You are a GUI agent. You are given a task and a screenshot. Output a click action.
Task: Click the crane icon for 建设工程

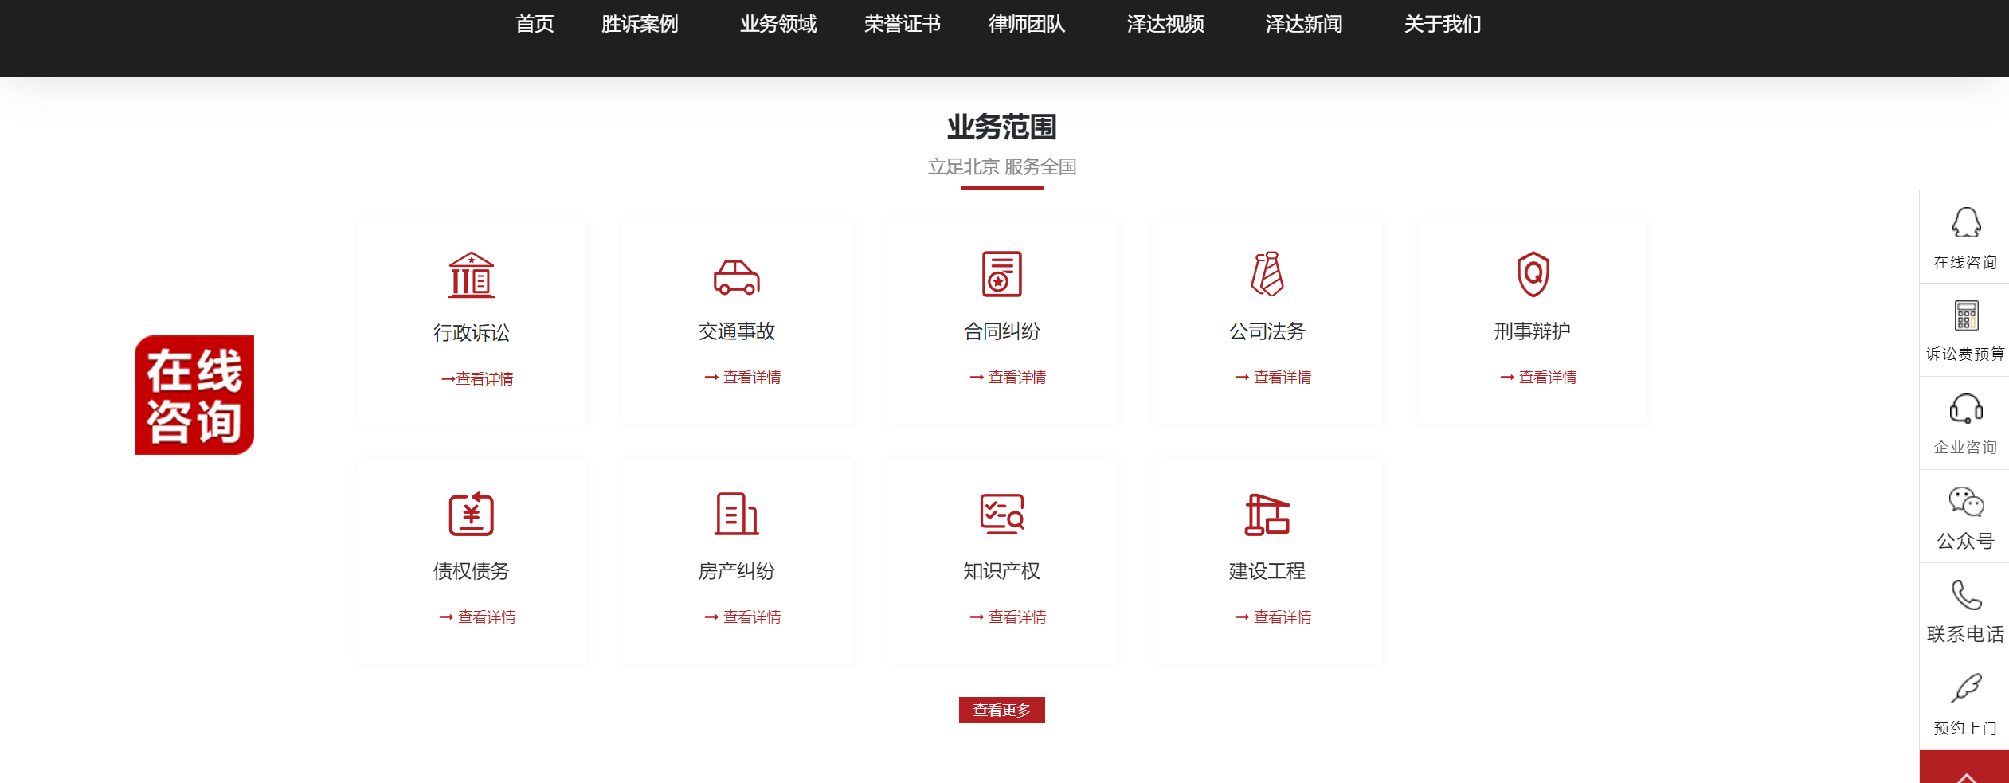(1267, 514)
